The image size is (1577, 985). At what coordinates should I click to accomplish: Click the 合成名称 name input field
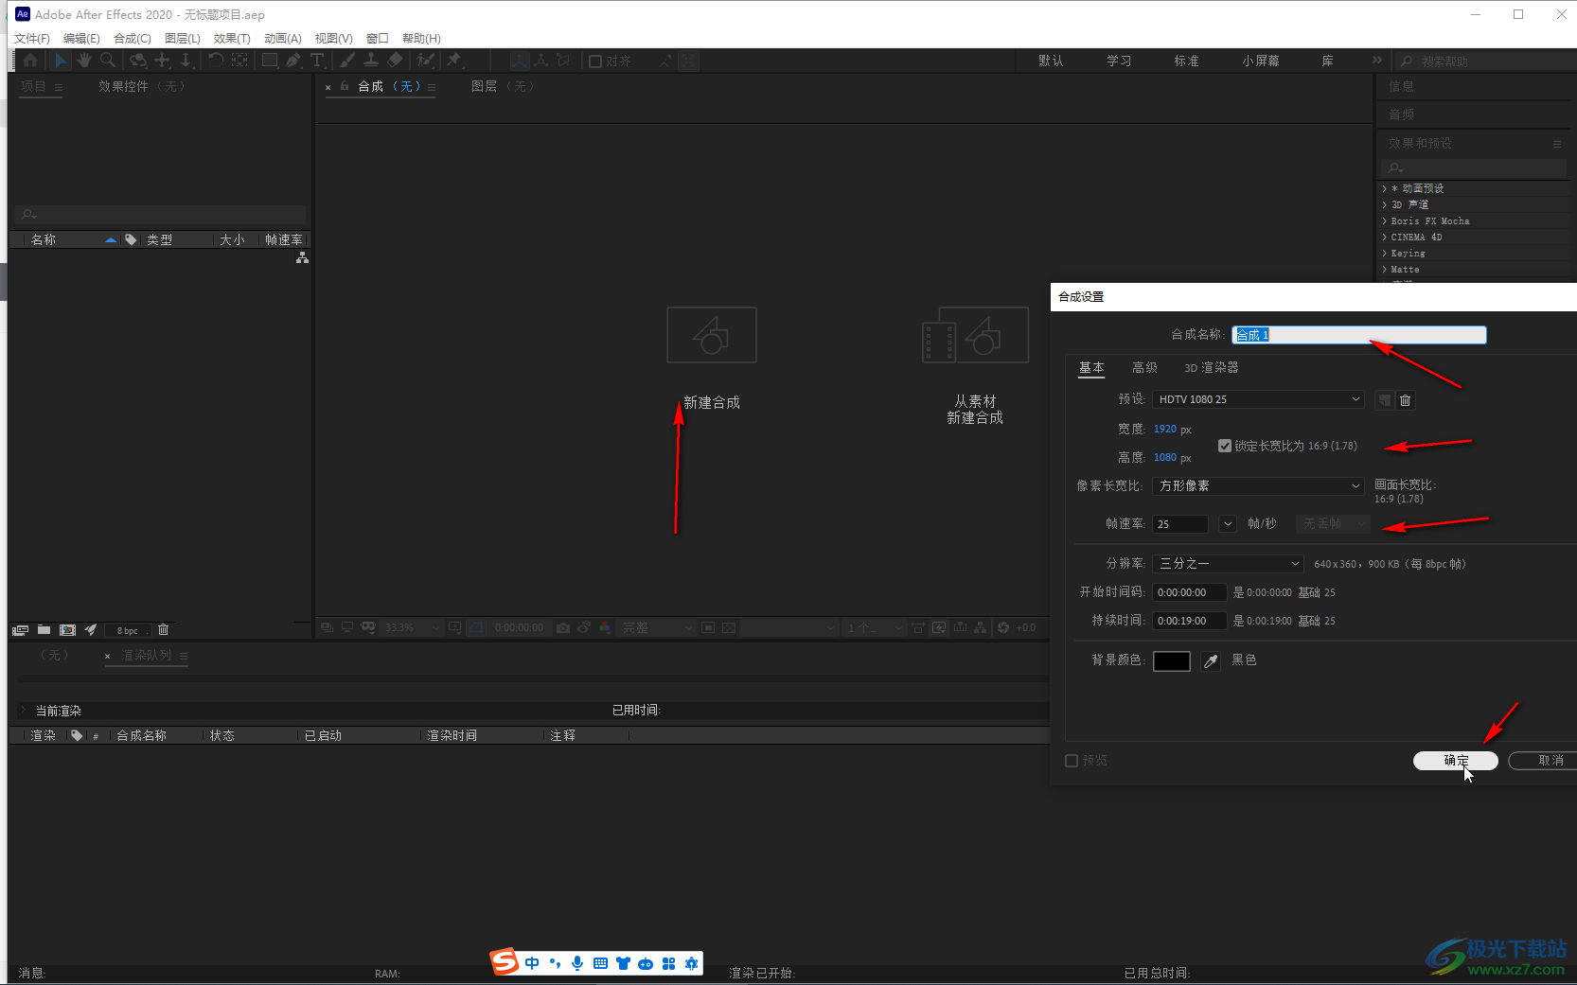click(x=1358, y=335)
